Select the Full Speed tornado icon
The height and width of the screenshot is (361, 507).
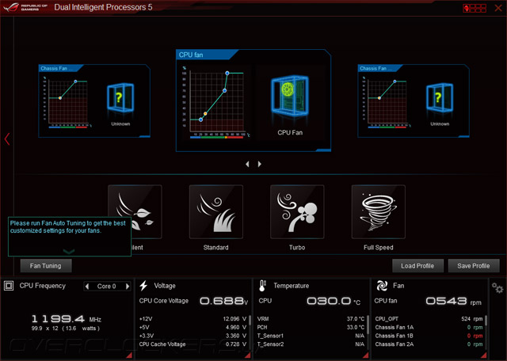[379, 211]
